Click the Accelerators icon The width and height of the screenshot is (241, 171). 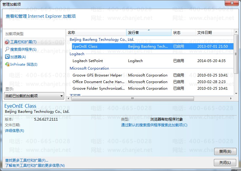(x=7, y=57)
